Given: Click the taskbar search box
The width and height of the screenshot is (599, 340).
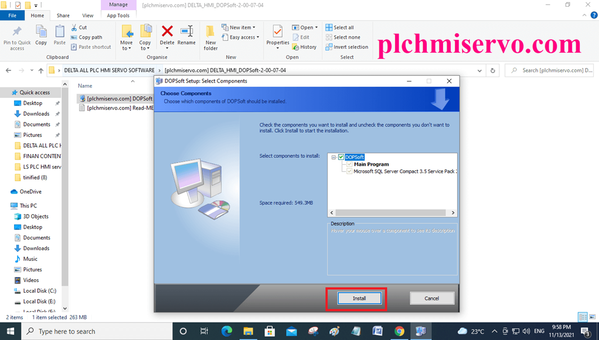Looking at the screenshot, I should [97, 331].
